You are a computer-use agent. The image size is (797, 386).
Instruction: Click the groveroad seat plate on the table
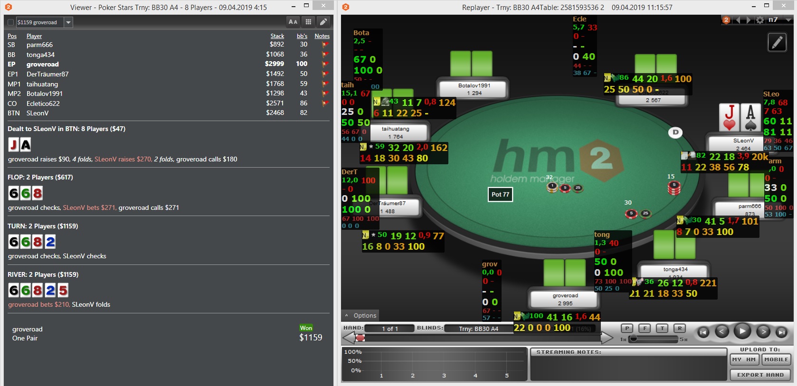[x=565, y=299]
